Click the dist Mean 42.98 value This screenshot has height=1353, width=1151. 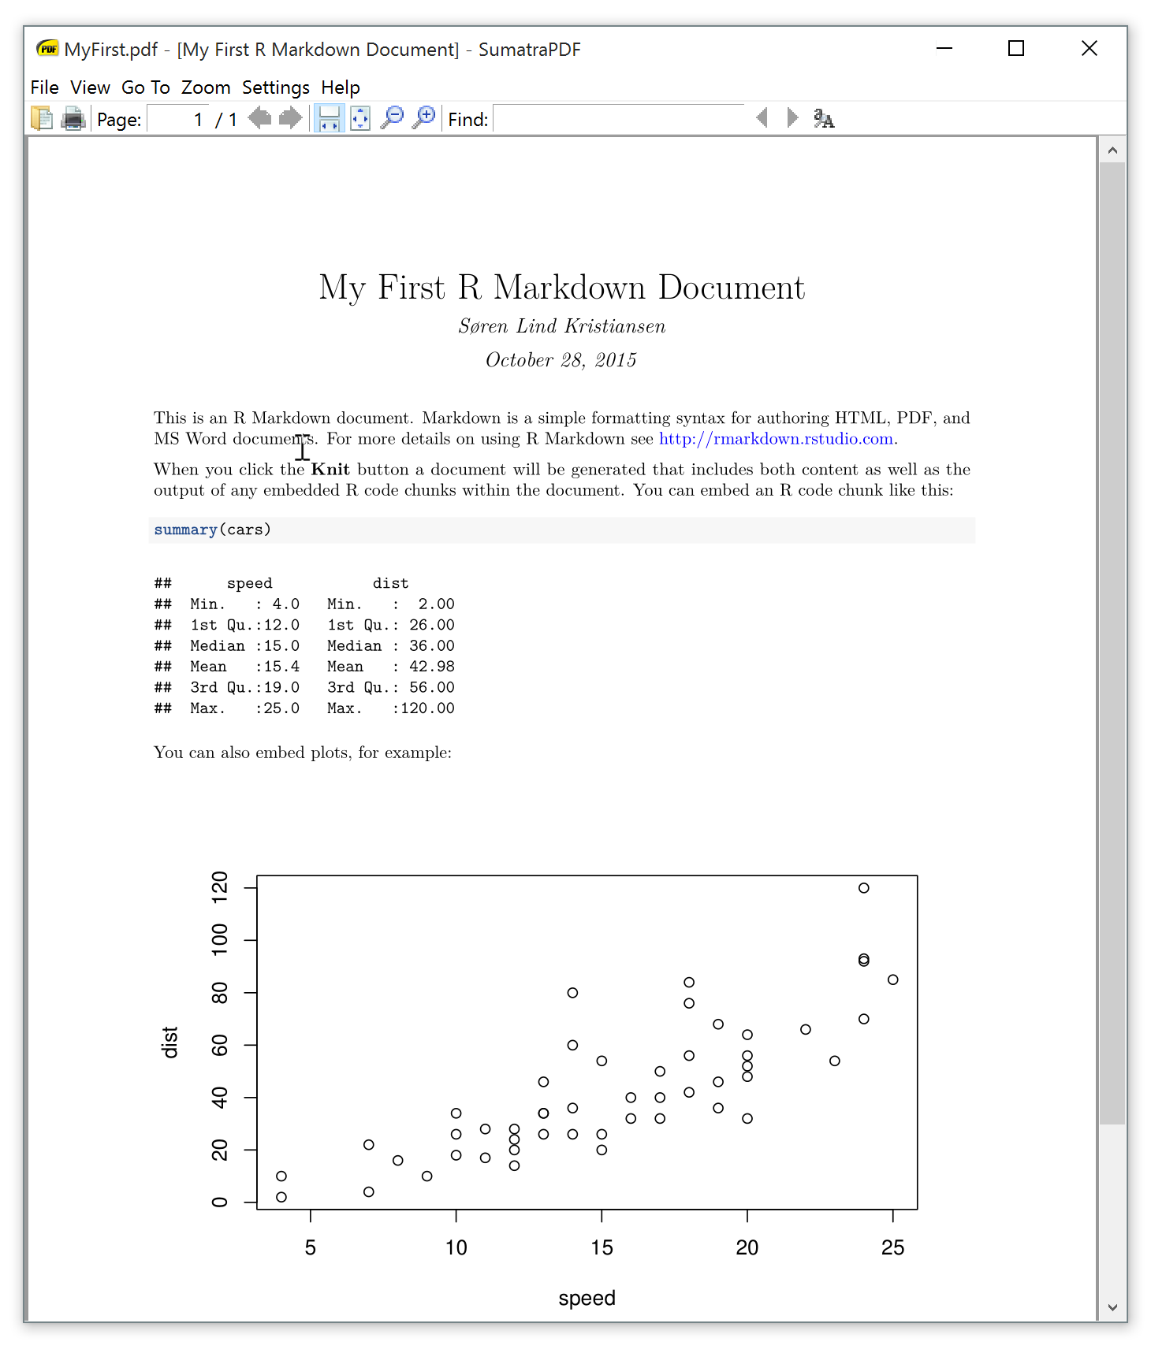432,667
